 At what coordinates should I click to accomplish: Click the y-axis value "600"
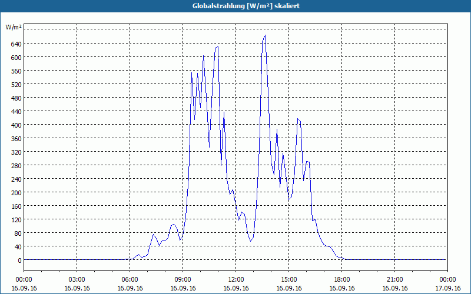[16, 58]
